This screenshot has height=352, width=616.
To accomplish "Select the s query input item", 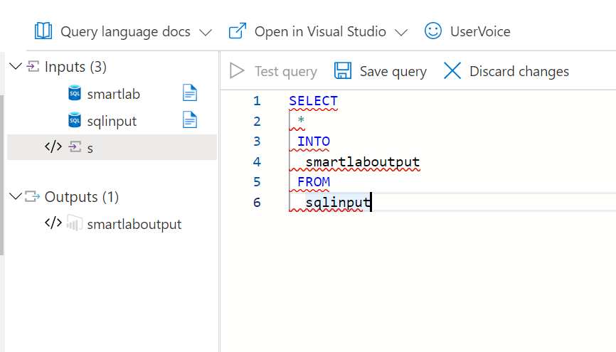I will tap(90, 148).
